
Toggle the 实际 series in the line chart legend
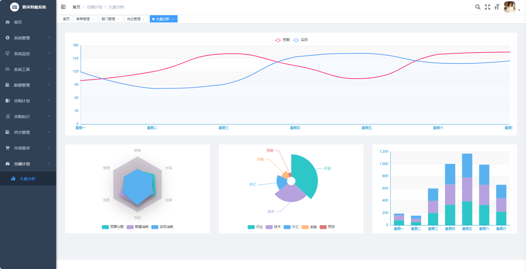[301, 40]
